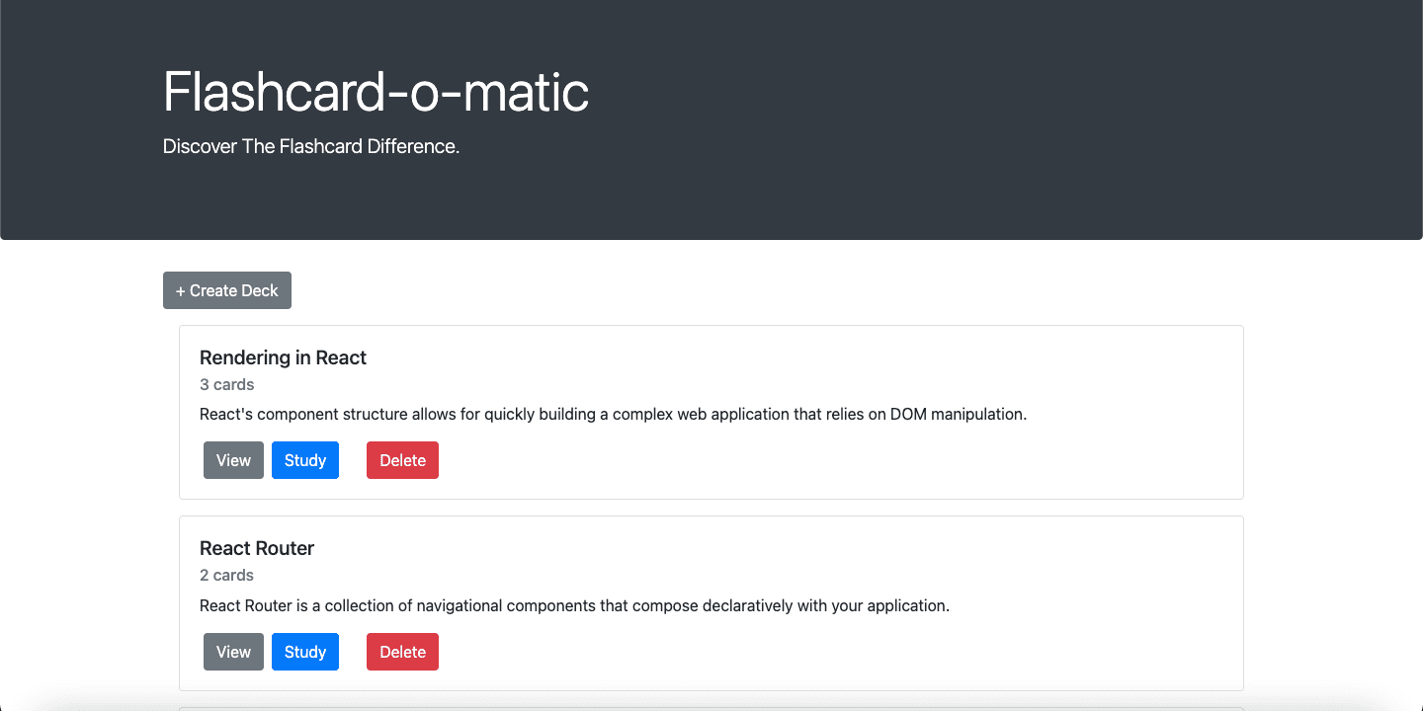Viewport: 1423px width, 711px height.
Task: Click the partially visible third deck card
Action: (711, 708)
